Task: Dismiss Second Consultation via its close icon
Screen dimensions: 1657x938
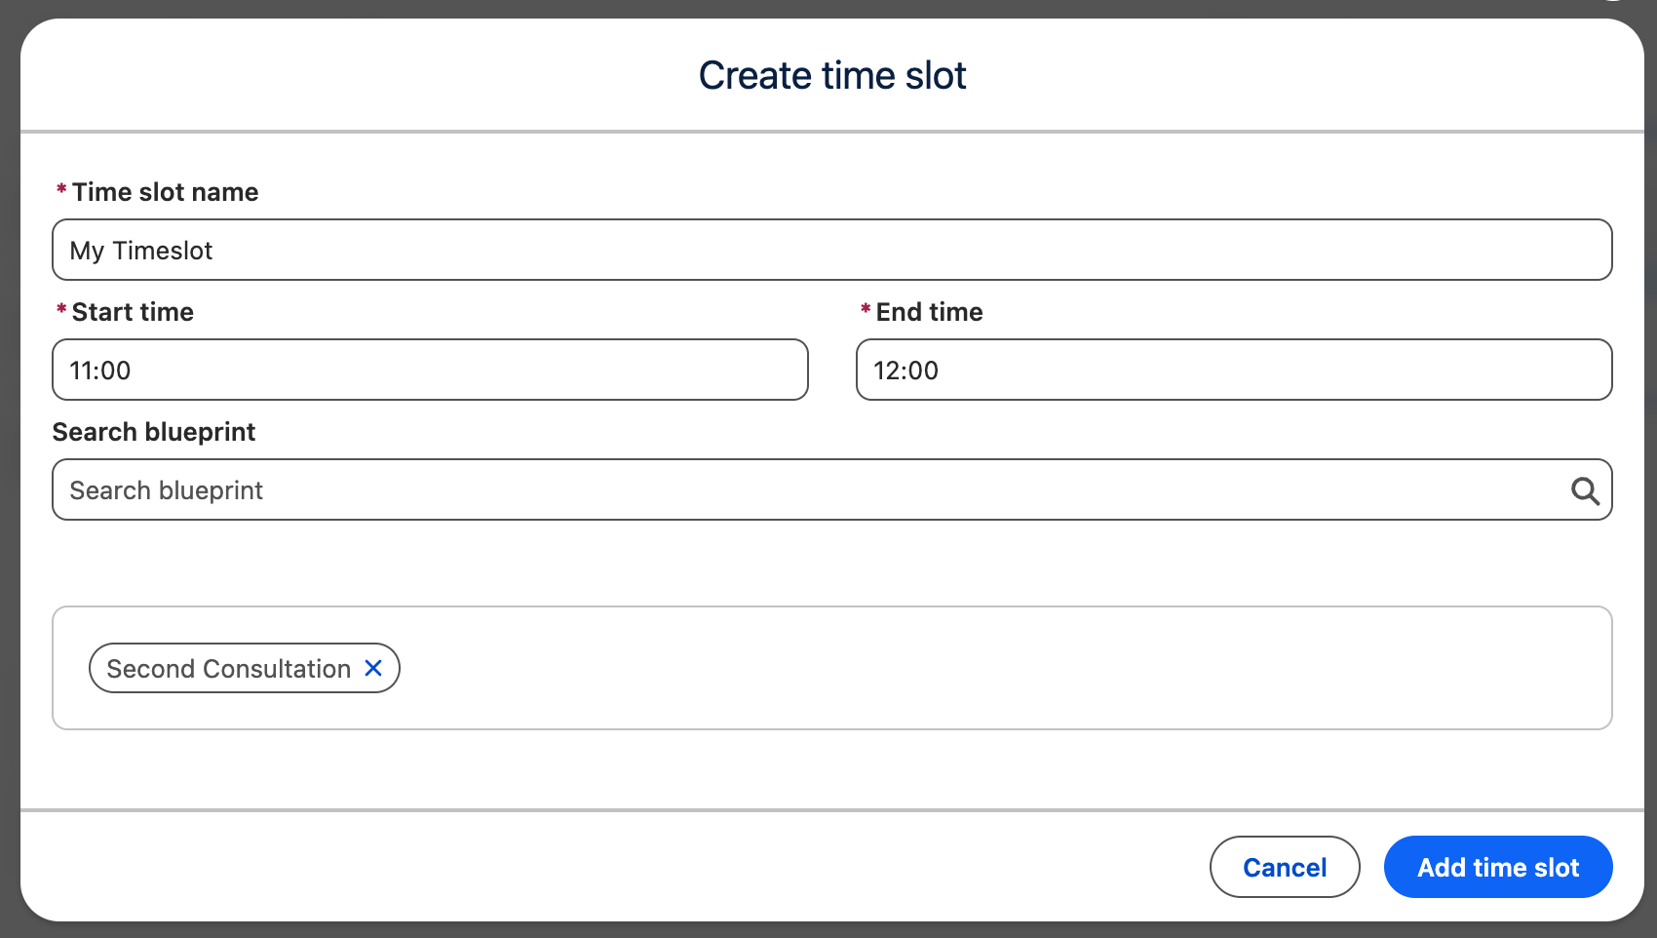Action: pyautogui.click(x=372, y=668)
